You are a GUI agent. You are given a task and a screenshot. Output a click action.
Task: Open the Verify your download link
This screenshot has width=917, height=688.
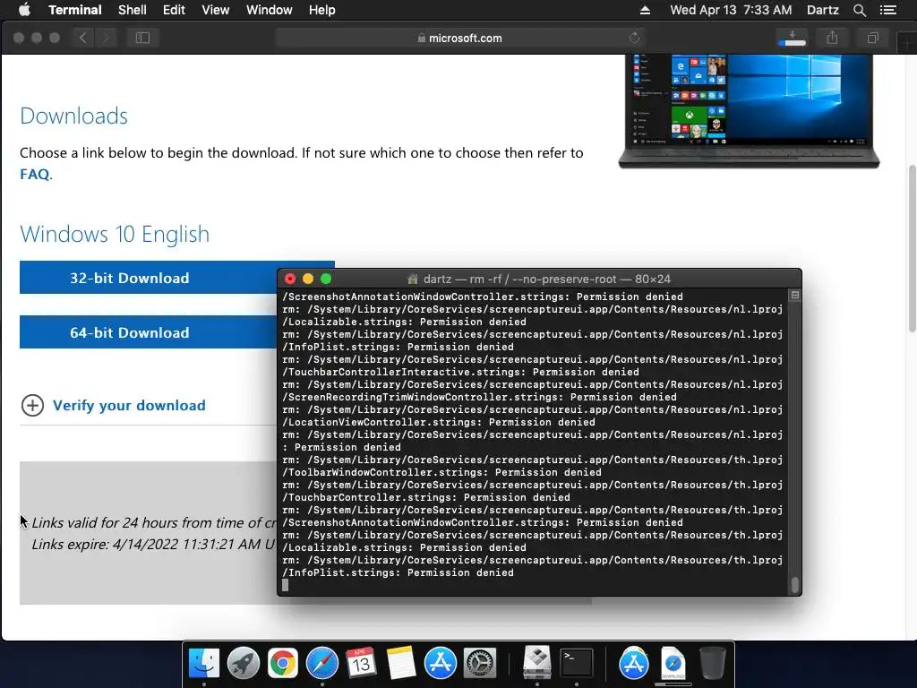(x=129, y=406)
